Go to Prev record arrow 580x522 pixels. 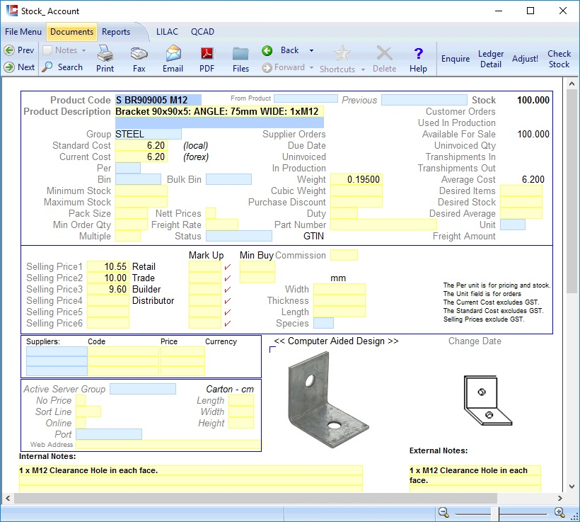(x=10, y=50)
